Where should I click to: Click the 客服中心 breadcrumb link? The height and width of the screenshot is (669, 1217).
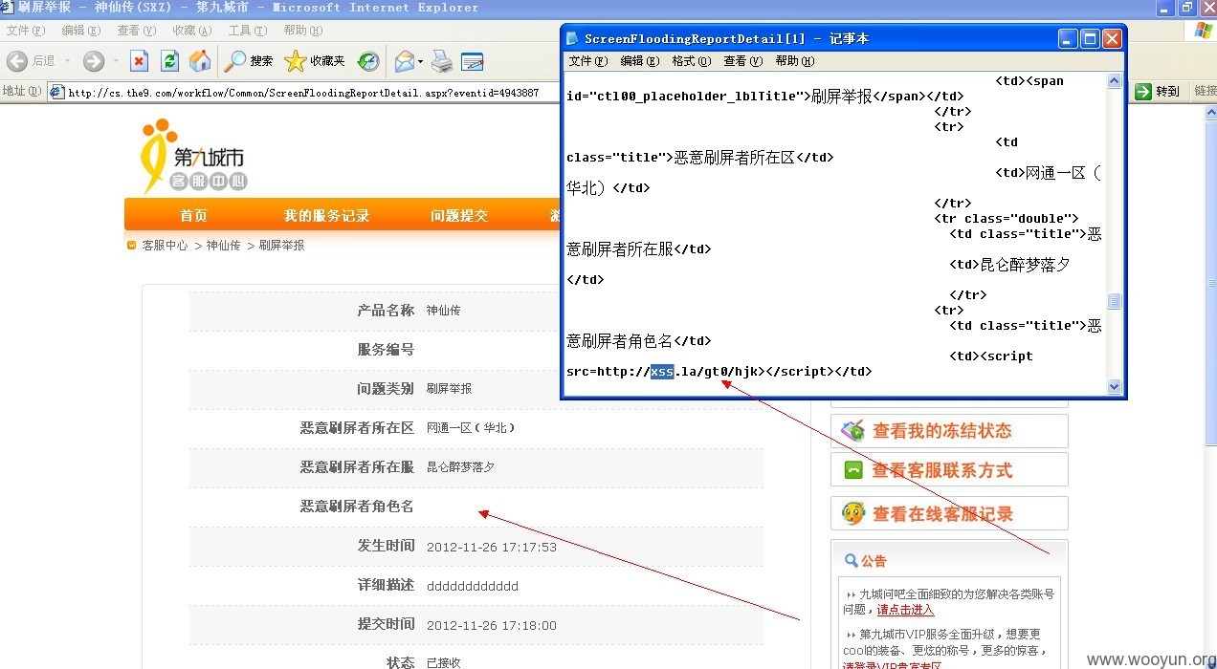click(165, 246)
